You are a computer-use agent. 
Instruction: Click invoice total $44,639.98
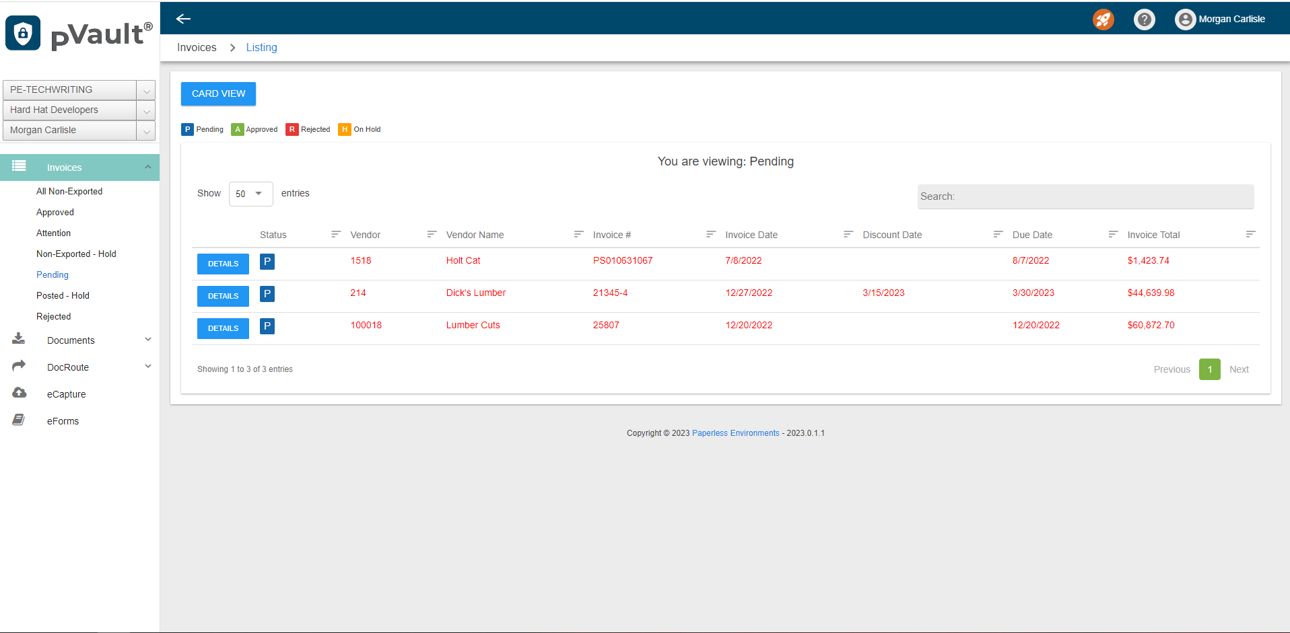[1151, 293]
